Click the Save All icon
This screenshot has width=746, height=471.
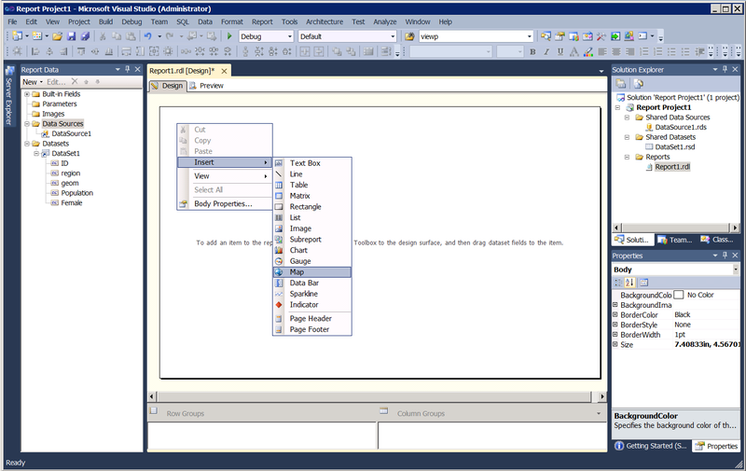click(x=85, y=36)
